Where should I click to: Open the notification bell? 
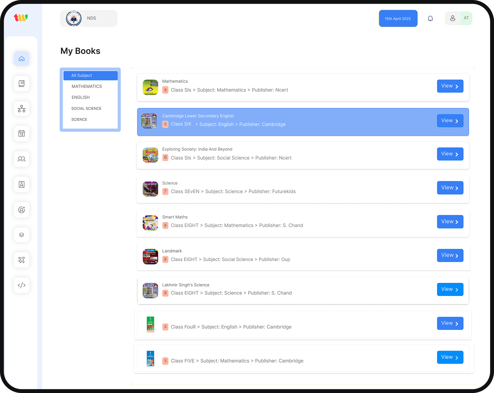[x=430, y=18]
